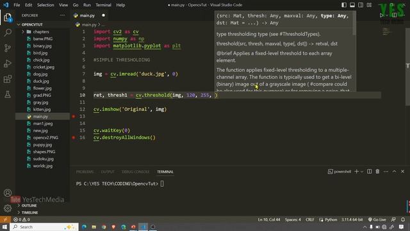Toggle breakpoint on line 16
The image size is (410, 231).
(74, 137)
